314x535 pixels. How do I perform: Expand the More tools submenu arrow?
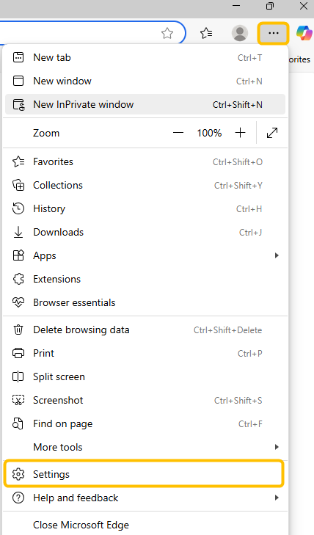point(277,447)
